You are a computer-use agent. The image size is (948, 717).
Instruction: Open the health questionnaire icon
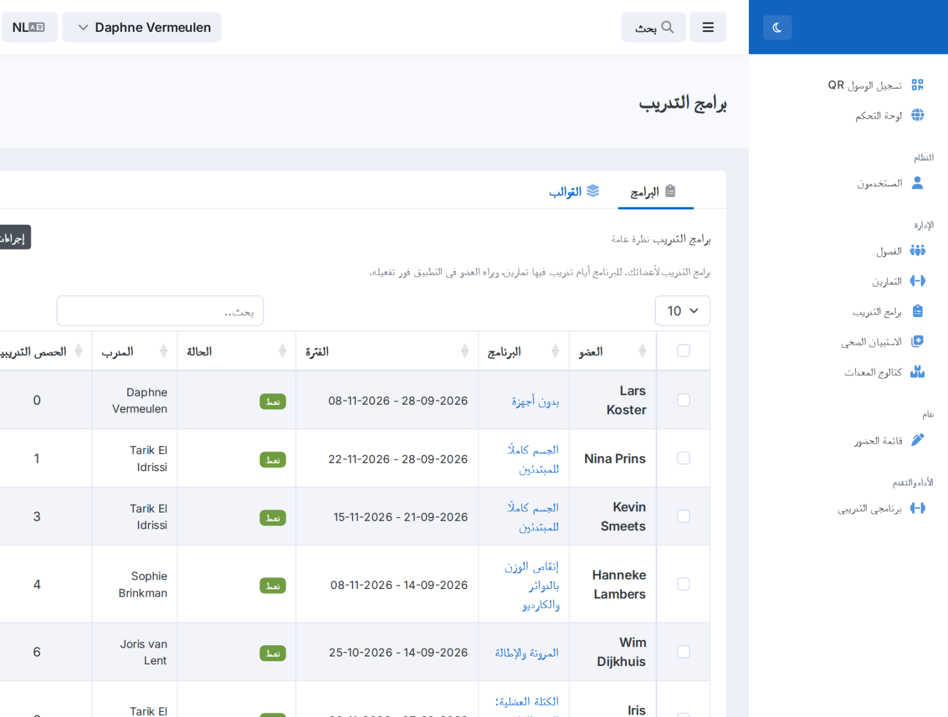point(917,341)
